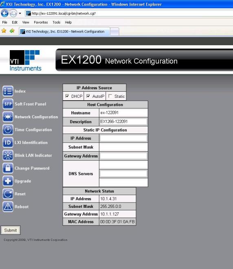Click the page icon in address bar

tap(28, 13)
